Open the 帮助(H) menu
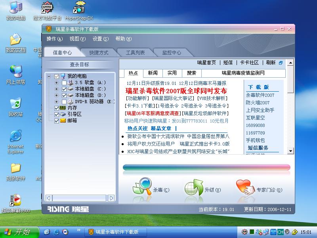This screenshot has width=317, height=238. pyautogui.click(x=124, y=38)
